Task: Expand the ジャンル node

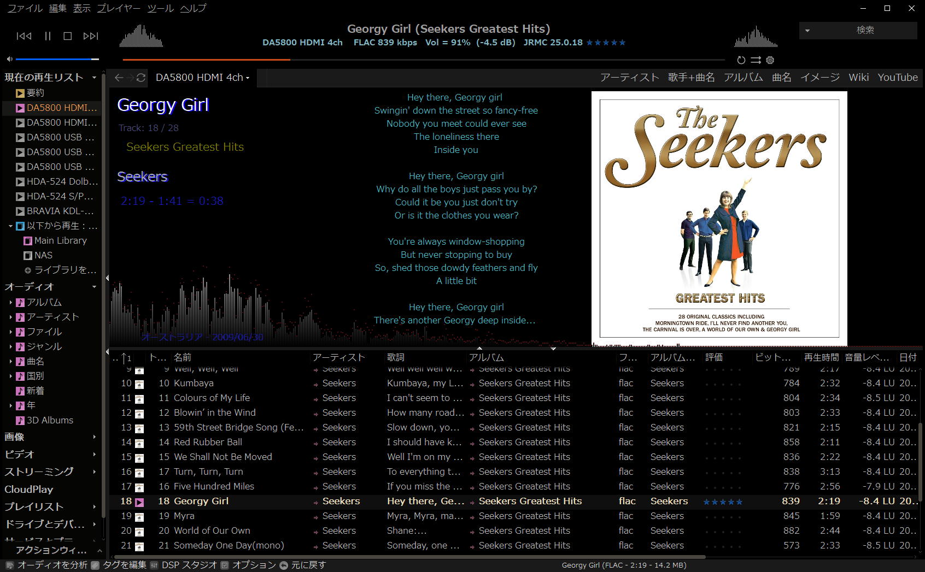Action: [10, 346]
